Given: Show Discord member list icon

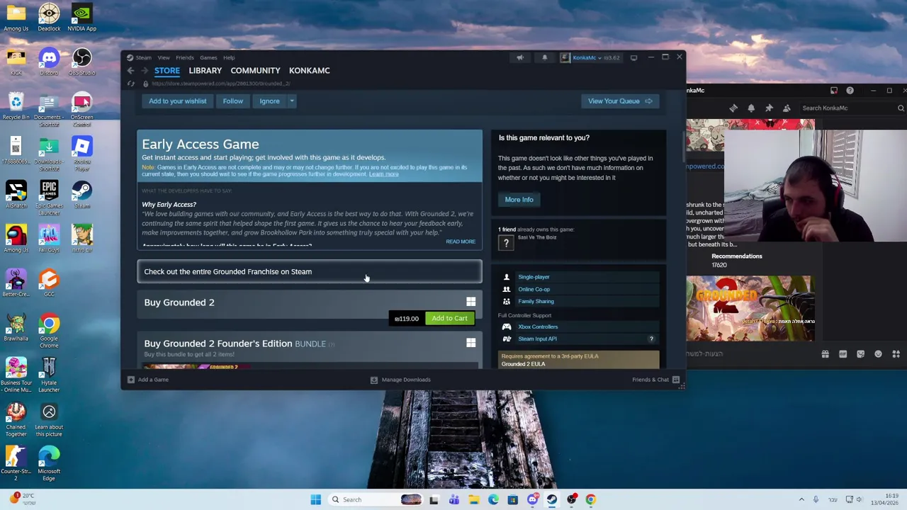Looking at the screenshot, I should 787,108.
